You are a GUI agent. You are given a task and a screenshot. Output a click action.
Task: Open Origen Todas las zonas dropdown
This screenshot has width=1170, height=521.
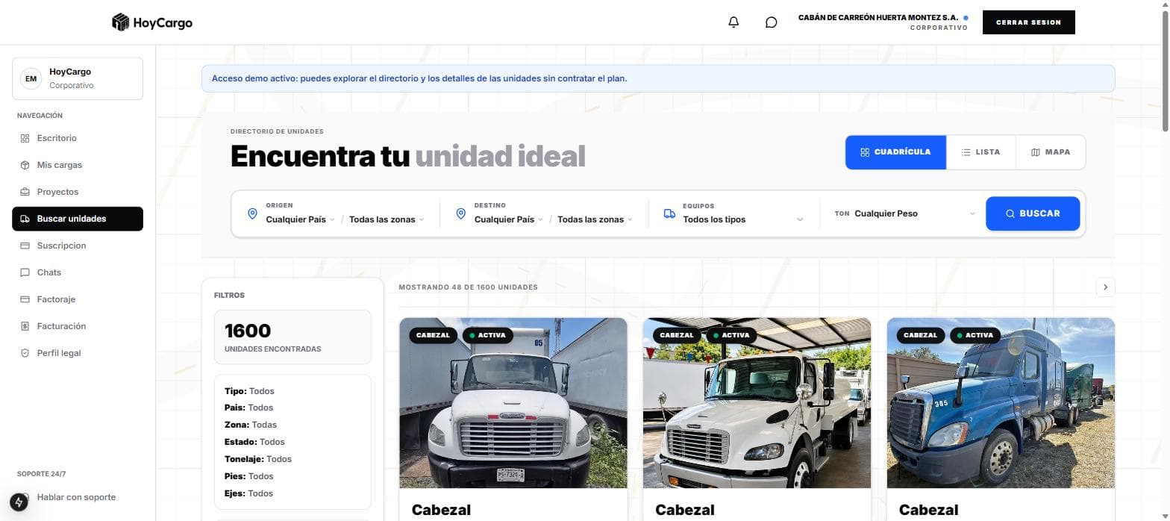click(x=387, y=219)
